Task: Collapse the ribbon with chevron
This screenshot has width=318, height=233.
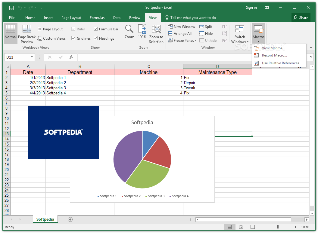Action: point(311,48)
